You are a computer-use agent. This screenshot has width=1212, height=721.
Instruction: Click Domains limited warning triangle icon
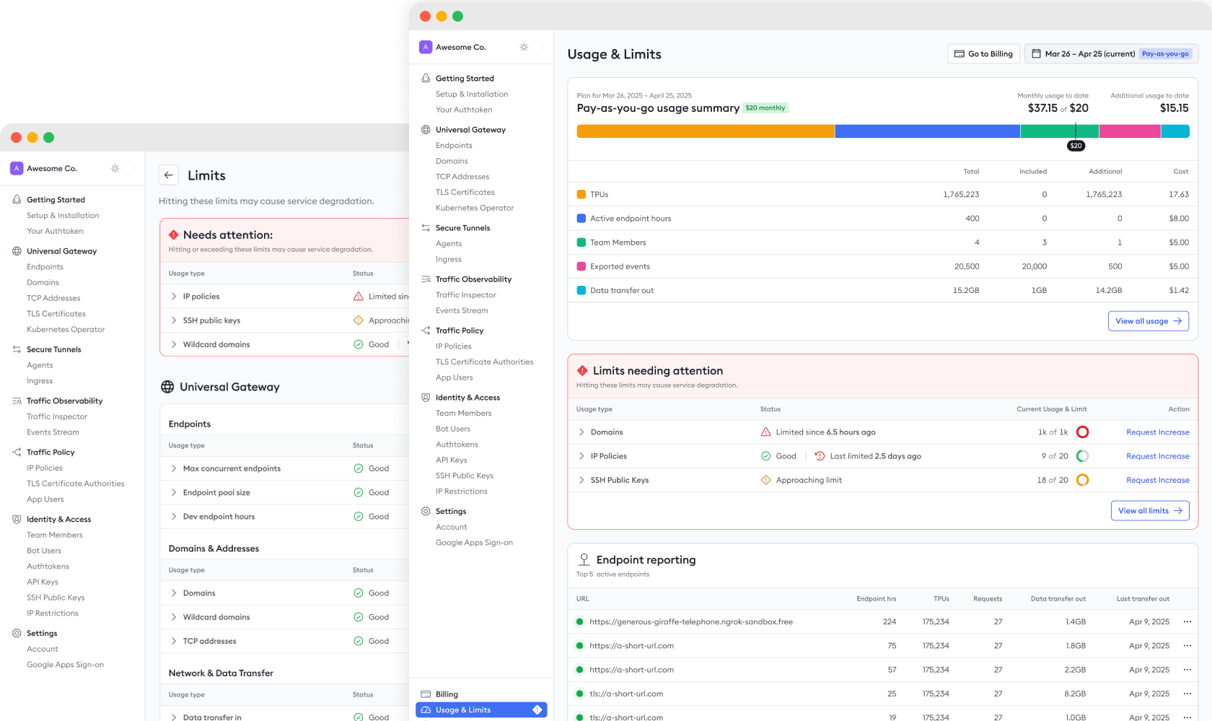(766, 432)
